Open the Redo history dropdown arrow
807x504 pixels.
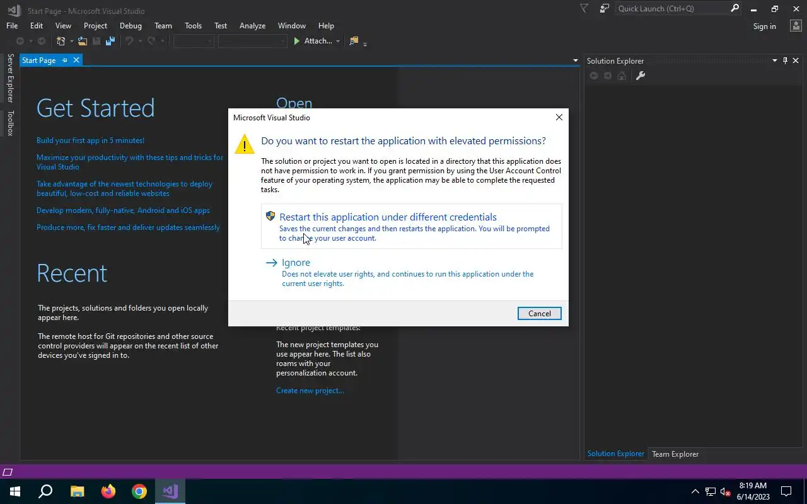(162, 42)
